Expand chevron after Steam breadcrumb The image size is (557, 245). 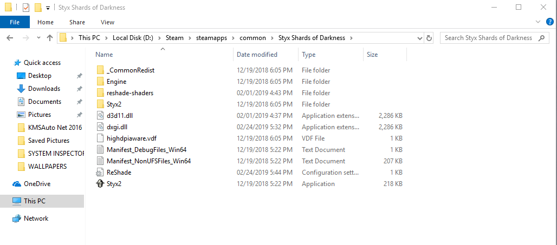tap(190, 38)
